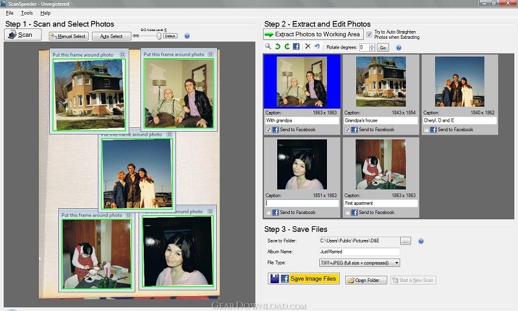Close the frame around three friends photo
Viewport: 518px width, 311px height.
click(x=169, y=134)
